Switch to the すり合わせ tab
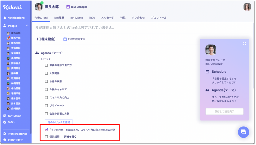Image resolution: width=256 pixels, height=145 pixels. click(x=138, y=18)
